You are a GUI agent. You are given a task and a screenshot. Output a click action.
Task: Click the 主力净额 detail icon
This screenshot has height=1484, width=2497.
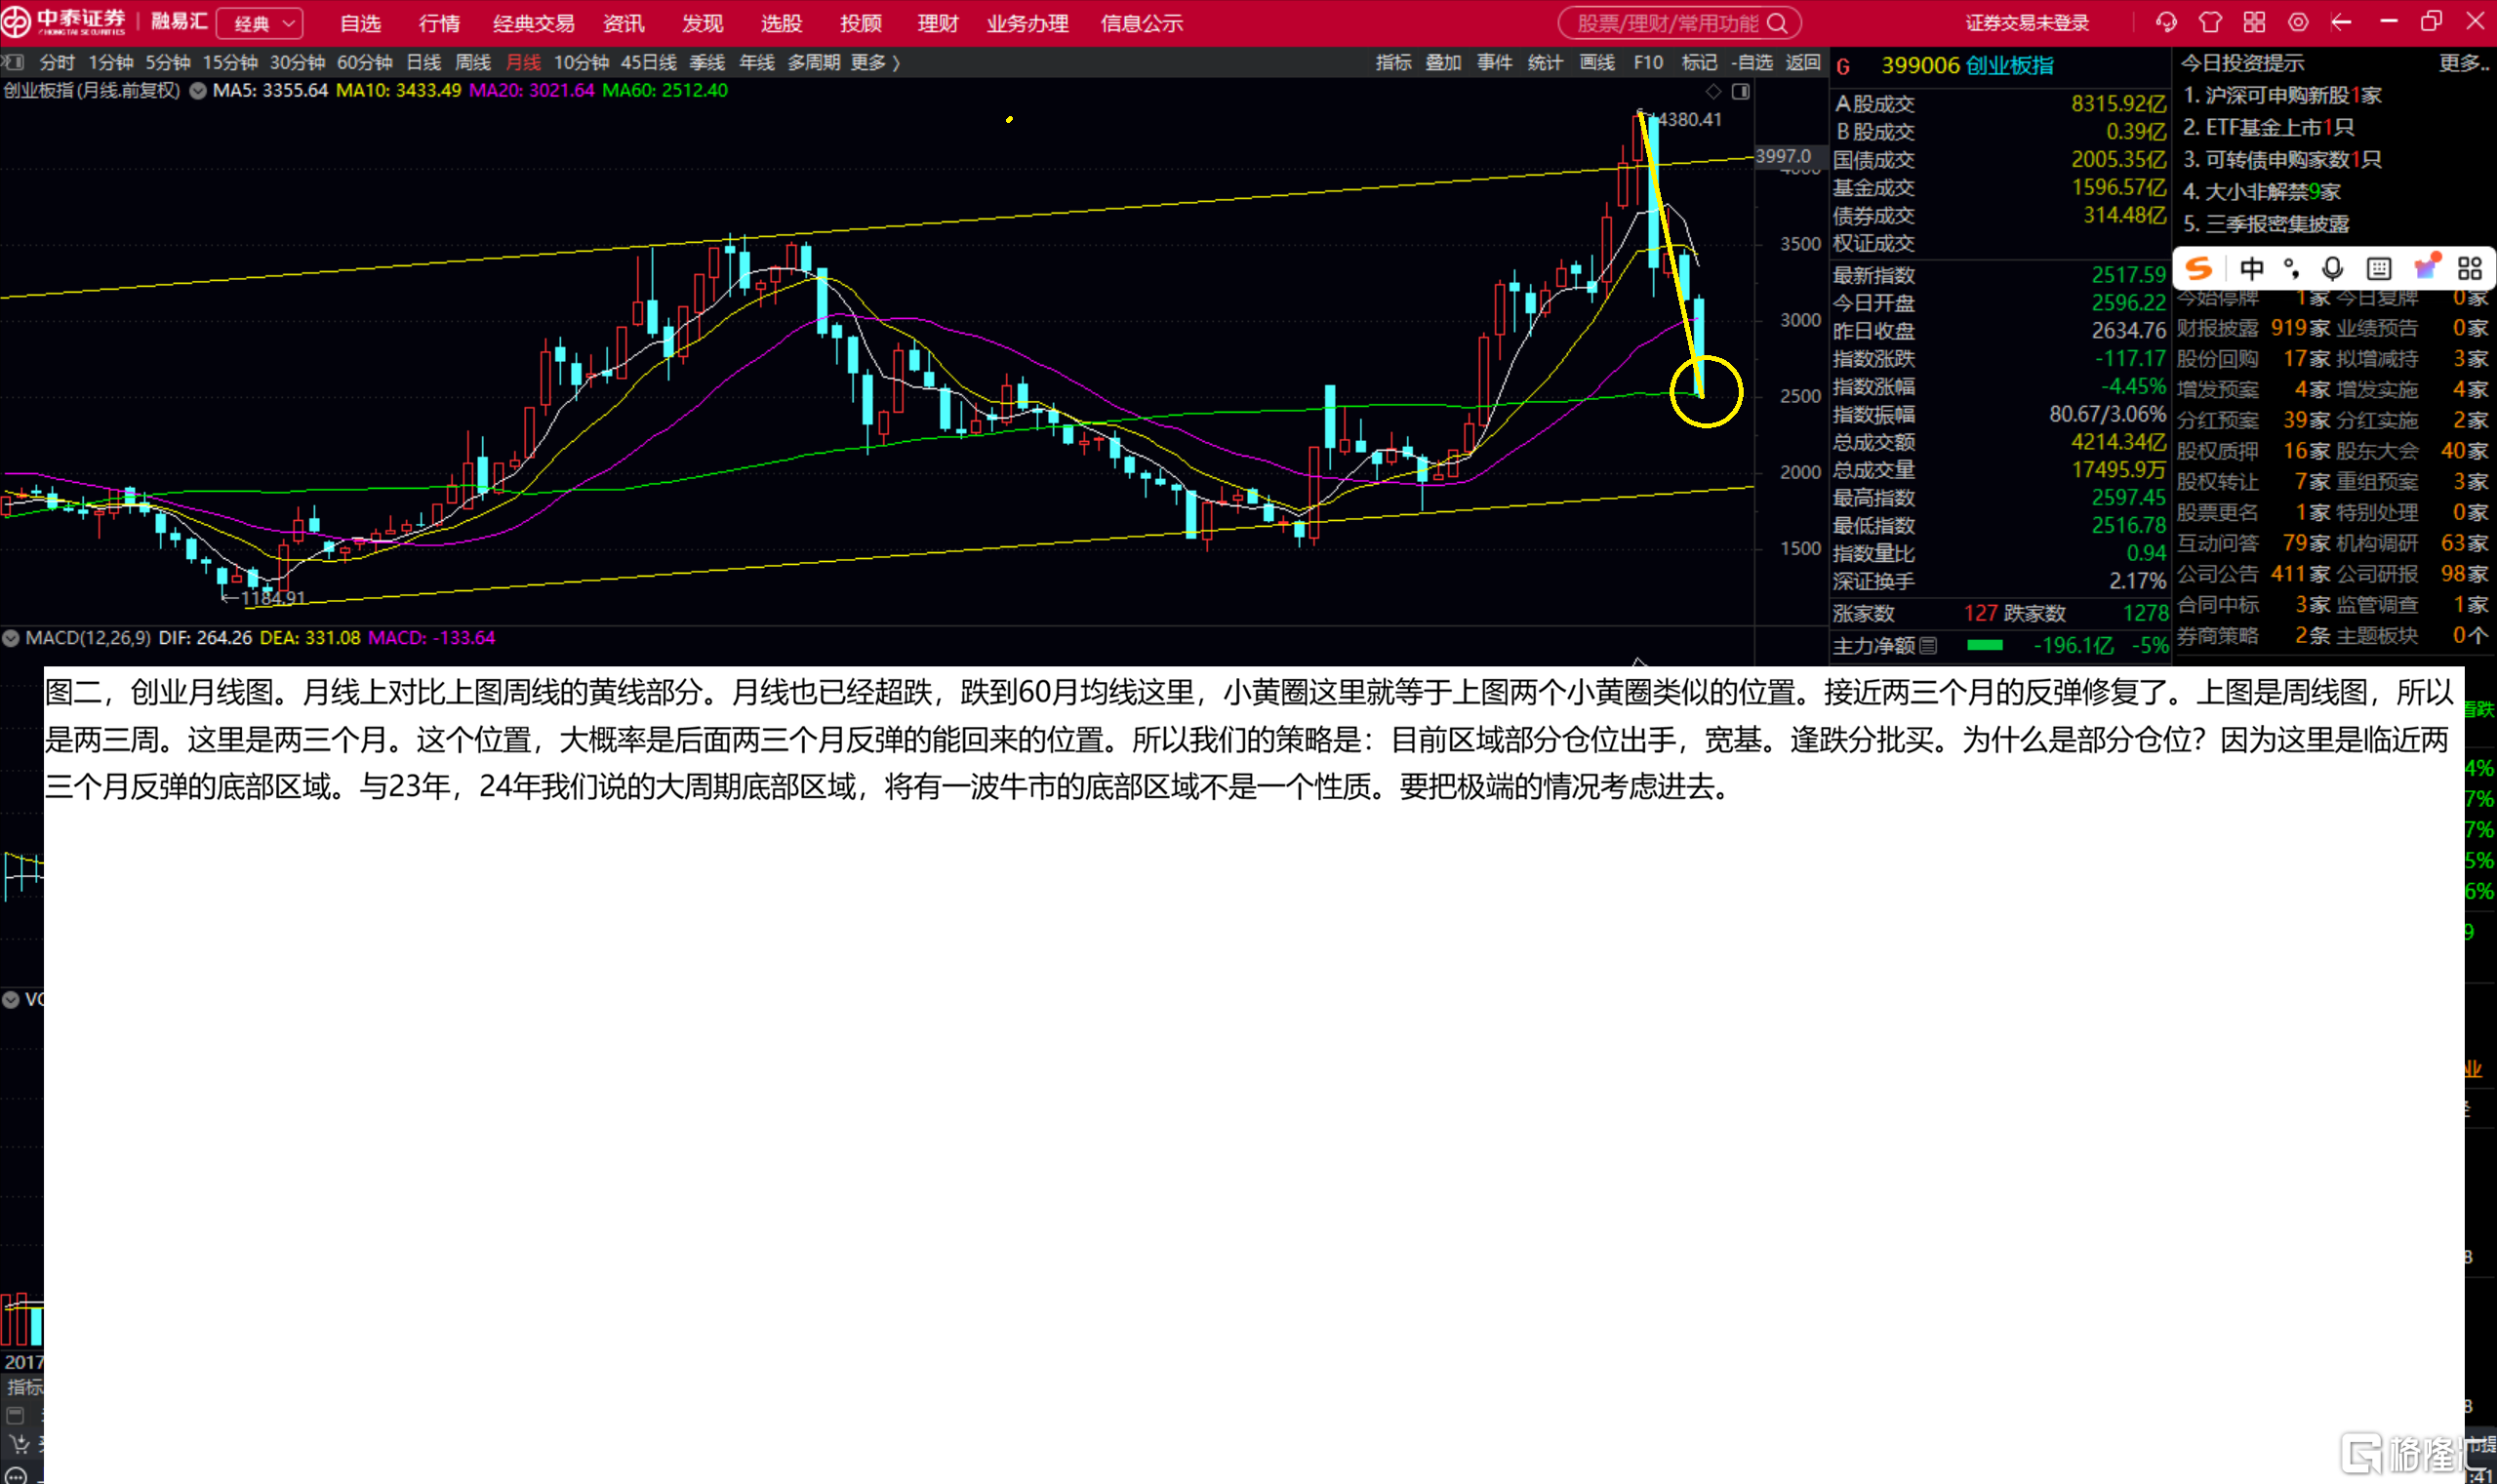tap(1928, 645)
